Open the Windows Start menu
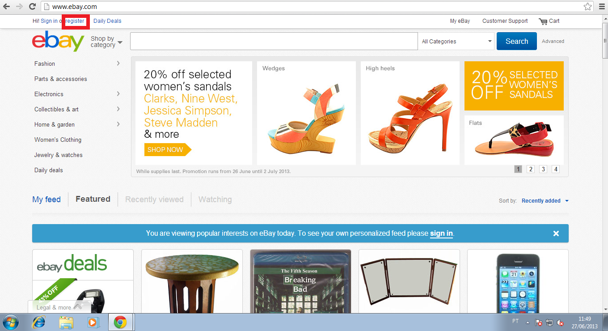Viewport: 608px width, 331px height. click(11, 322)
